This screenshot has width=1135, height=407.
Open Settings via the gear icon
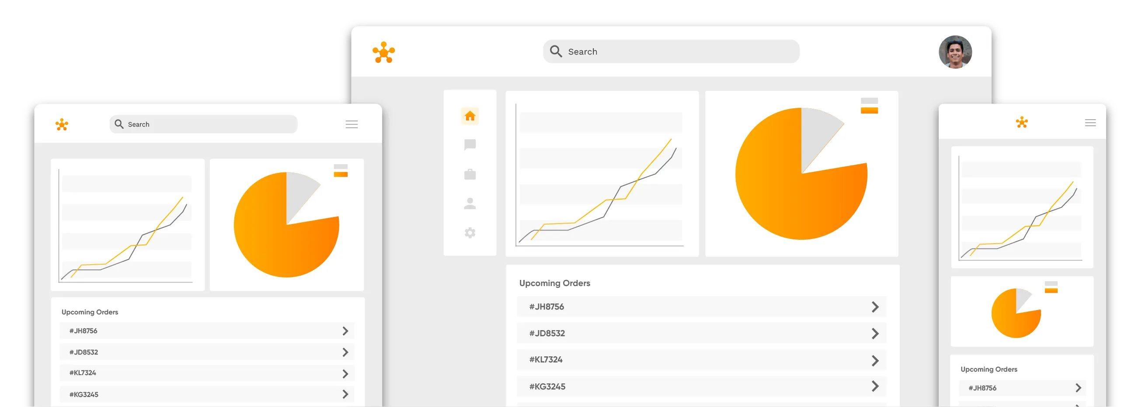tap(470, 232)
